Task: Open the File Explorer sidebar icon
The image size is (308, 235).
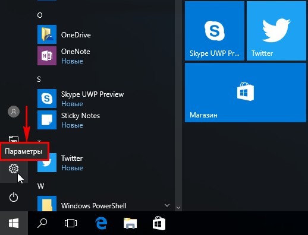Action: pyautogui.click(x=14, y=139)
